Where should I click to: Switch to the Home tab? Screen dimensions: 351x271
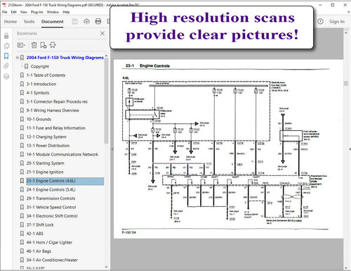coord(11,22)
